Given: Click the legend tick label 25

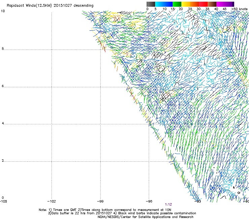Looking at the screenshot, I should pos(190,9).
